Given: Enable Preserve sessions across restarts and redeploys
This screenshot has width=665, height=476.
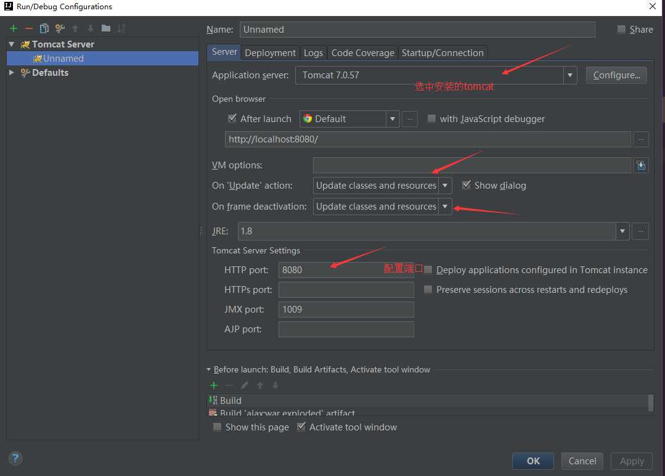Looking at the screenshot, I should pos(428,289).
